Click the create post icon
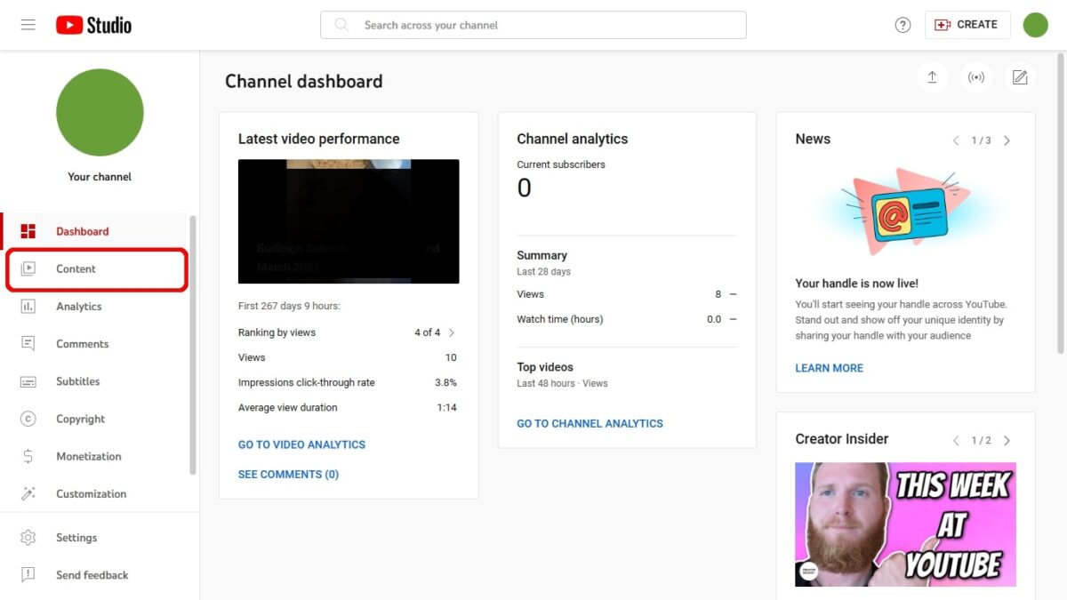The width and height of the screenshot is (1067, 600). [x=1020, y=77]
